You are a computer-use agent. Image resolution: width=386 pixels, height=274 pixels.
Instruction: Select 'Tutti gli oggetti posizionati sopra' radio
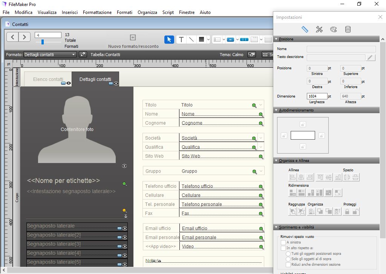[288, 254]
